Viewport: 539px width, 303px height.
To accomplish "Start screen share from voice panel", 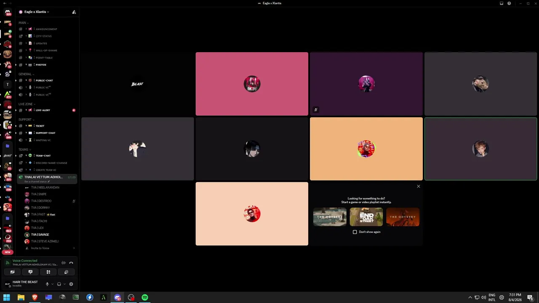I will coord(30,272).
